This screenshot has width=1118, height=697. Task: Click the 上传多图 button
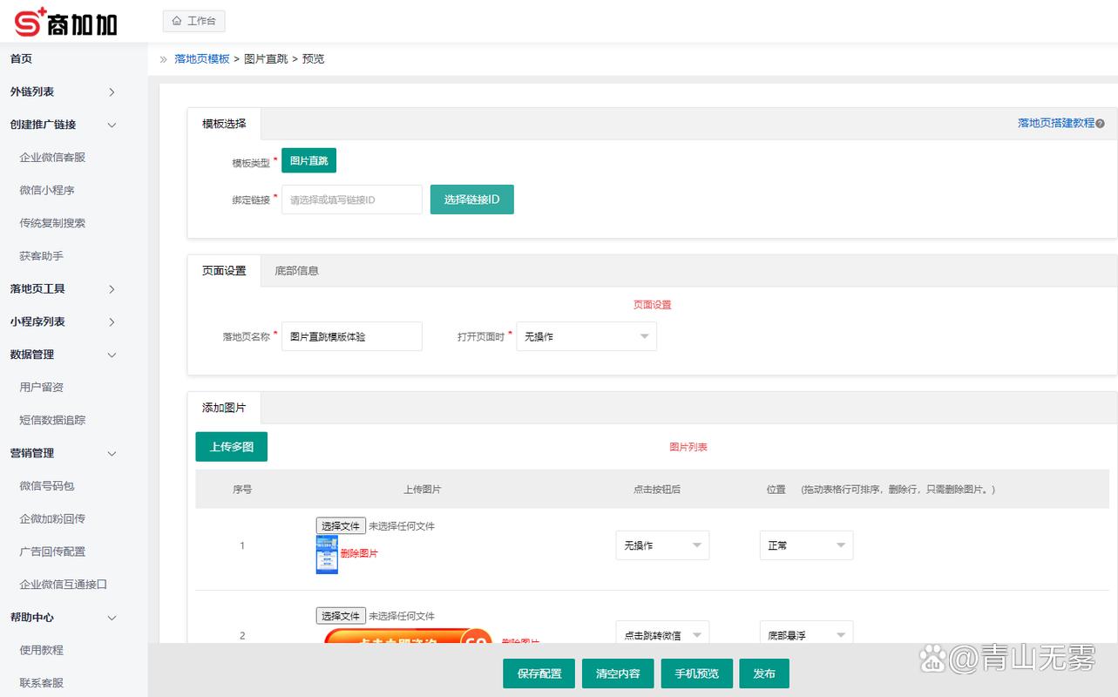[231, 447]
